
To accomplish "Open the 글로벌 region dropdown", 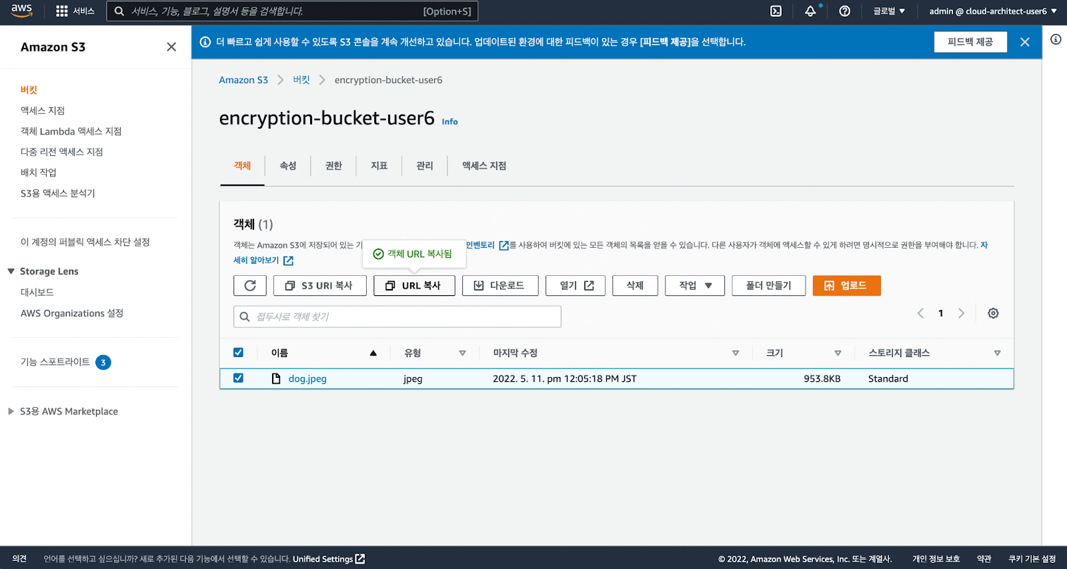I will pos(889,11).
